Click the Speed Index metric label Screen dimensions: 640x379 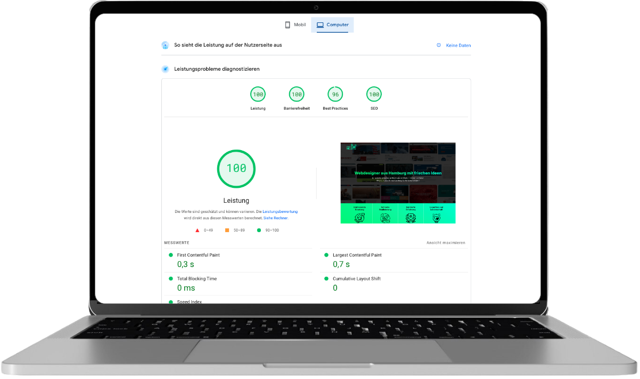tap(190, 301)
